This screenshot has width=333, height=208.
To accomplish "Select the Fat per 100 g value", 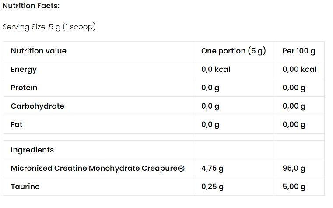I will click(x=294, y=124).
